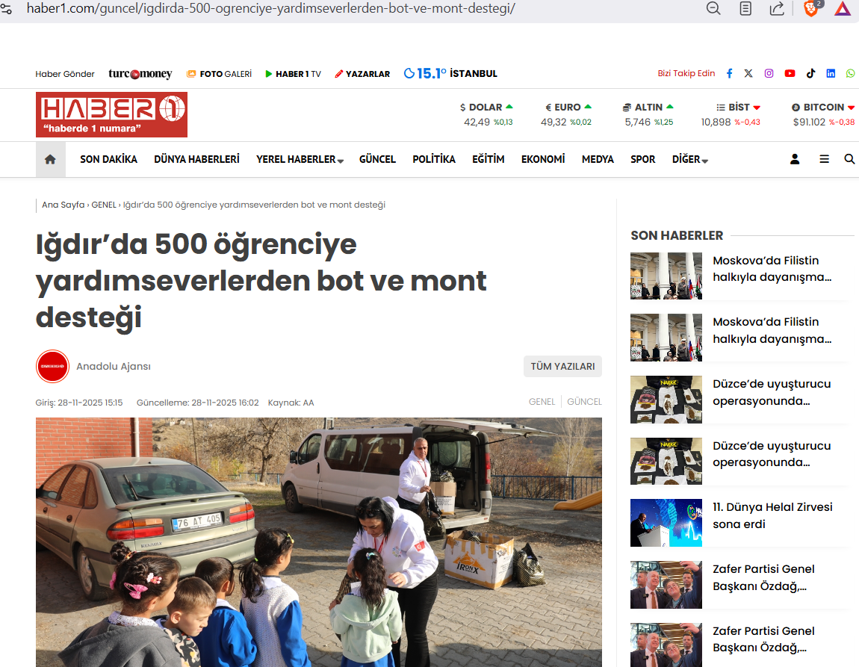Toggle browser reader mode icon
Screen dimensions: 859x667
click(x=745, y=9)
